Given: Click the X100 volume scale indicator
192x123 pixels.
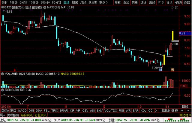Looking at the screenshot, I should pyautogui.click(x=174, y=86).
